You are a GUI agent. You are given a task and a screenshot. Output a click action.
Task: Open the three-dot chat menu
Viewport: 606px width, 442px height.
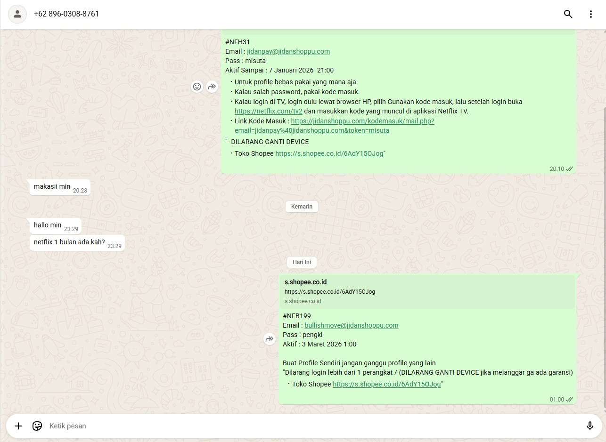pyautogui.click(x=590, y=14)
